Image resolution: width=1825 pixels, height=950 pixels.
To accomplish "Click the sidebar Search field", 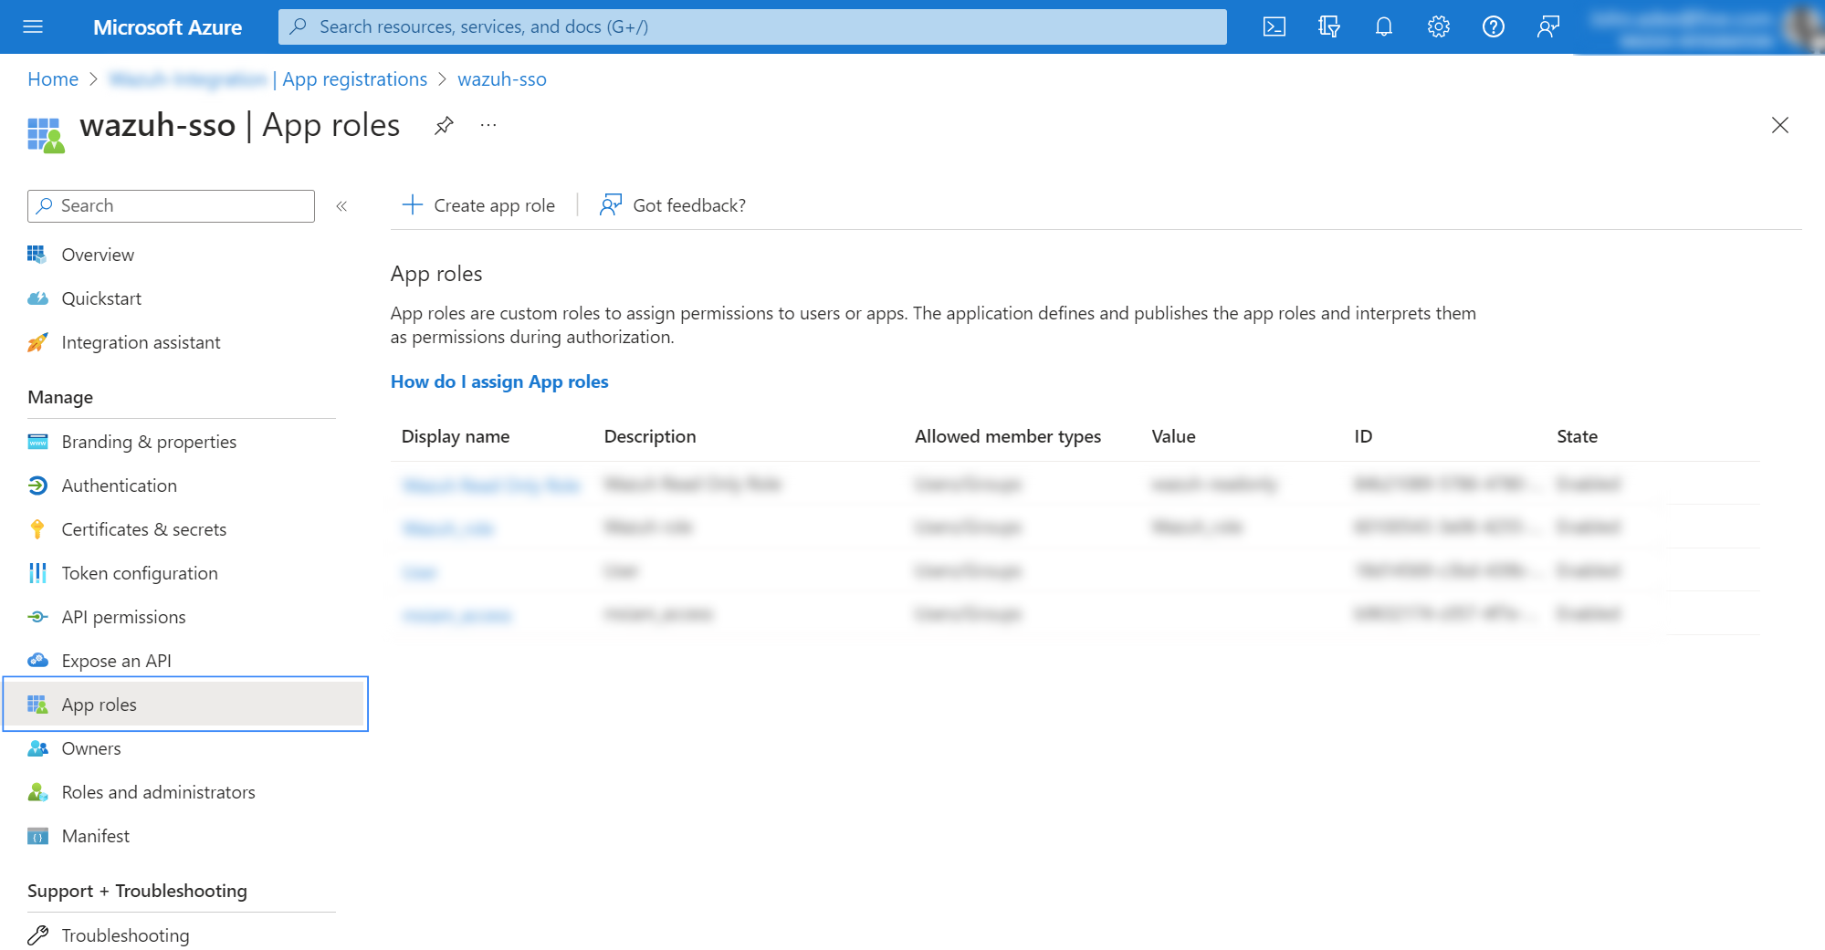I will tap(171, 206).
